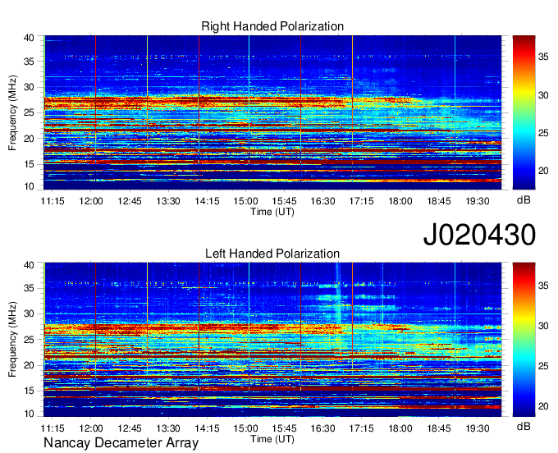Click the 17:15 time tick of Right Handed plot
558x453 pixels.
pos(362,201)
